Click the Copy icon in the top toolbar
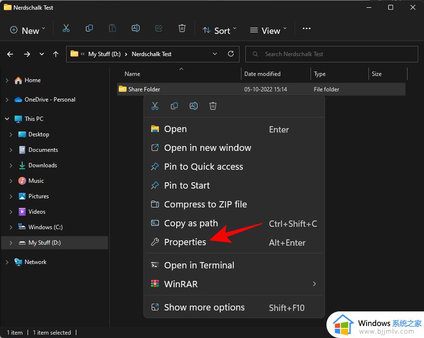The image size is (424, 338). click(89, 28)
